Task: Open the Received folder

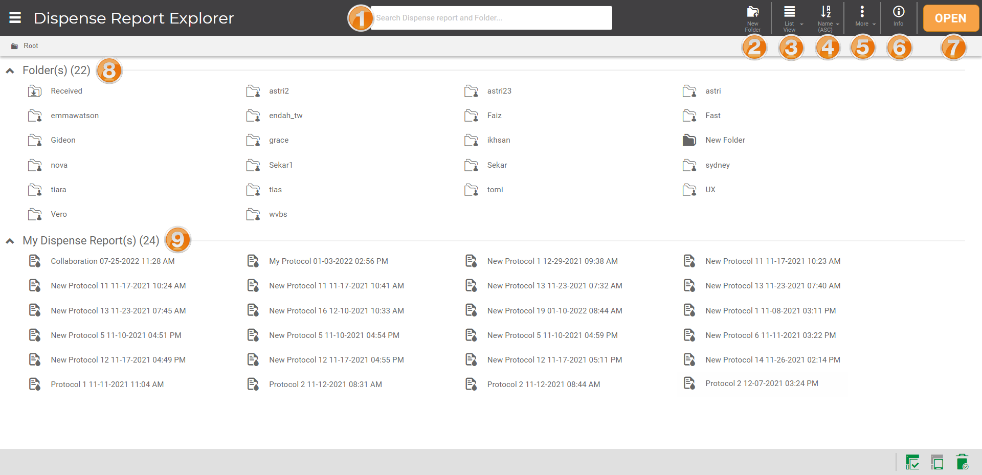Action: 66,91
